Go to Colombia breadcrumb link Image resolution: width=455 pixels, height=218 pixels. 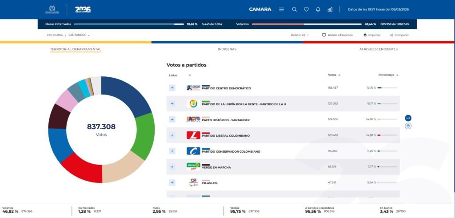[x=55, y=35]
